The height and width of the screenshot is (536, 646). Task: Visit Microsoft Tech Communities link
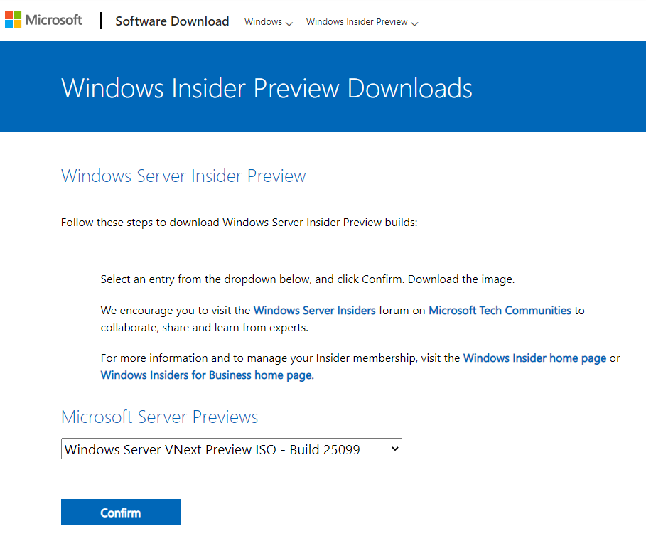click(500, 310)
